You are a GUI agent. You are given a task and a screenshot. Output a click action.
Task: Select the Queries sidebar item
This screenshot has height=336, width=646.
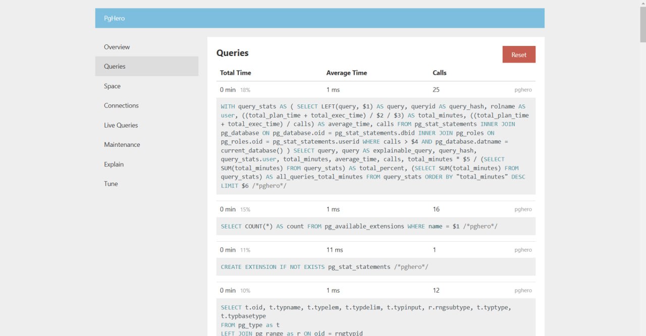115,67
